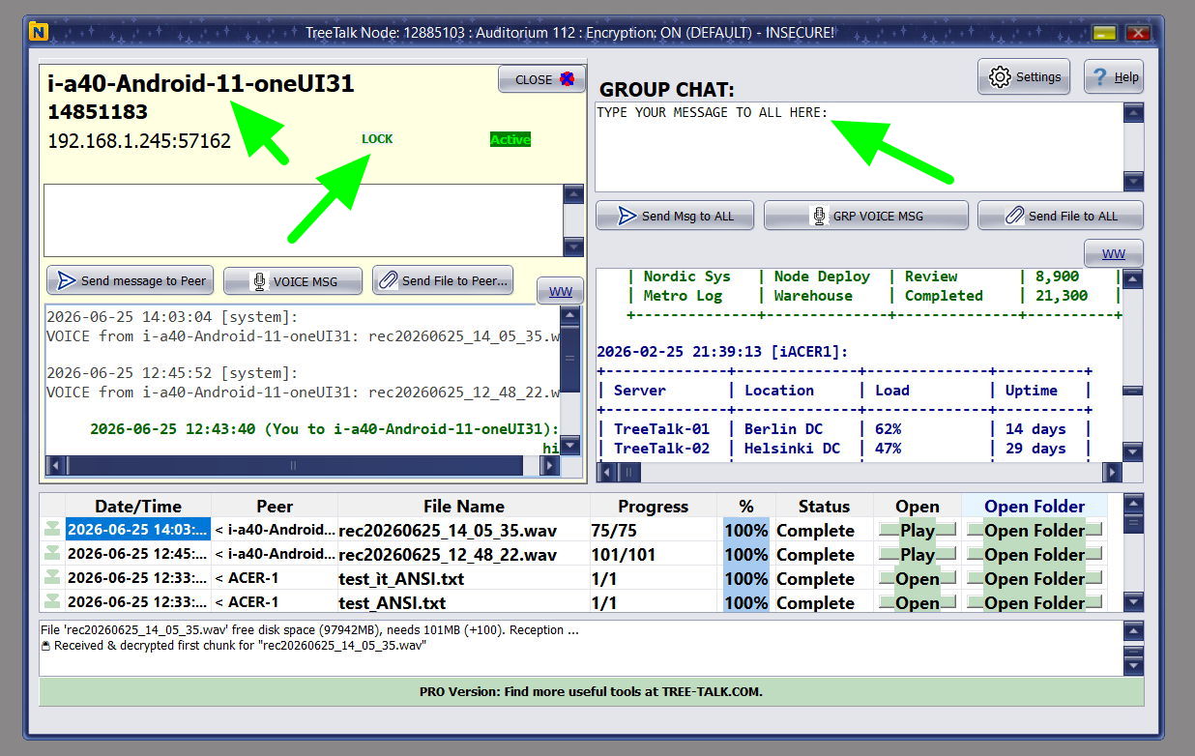Image resolution: width=1195 pixels, height=756 pixels.
Task: Focus the peer message input box
Action: (x=303, y=220)
